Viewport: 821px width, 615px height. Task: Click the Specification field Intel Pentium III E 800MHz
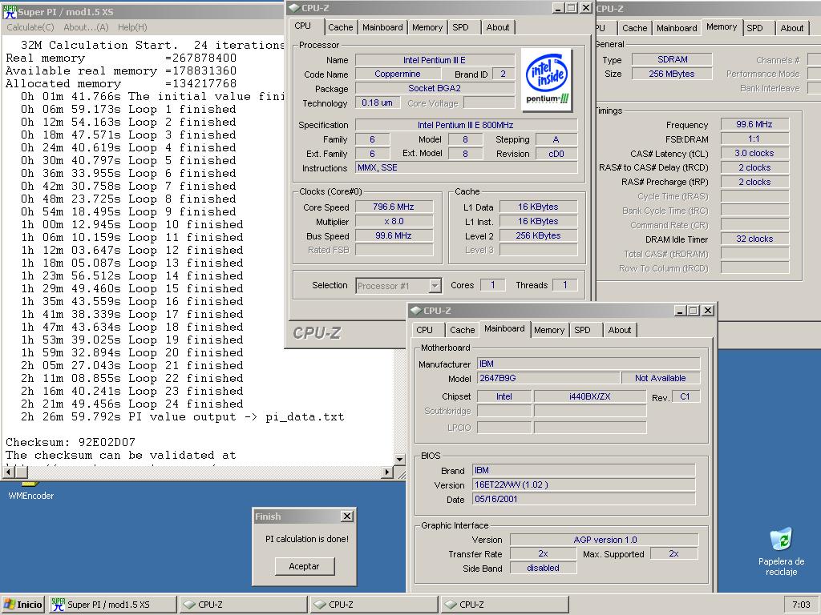466,125
